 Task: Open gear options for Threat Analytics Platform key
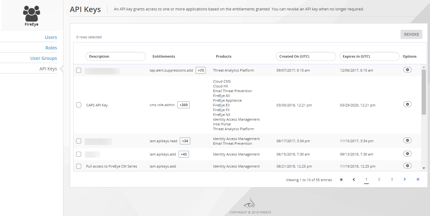pyautogui.click(x=407, y=70)
